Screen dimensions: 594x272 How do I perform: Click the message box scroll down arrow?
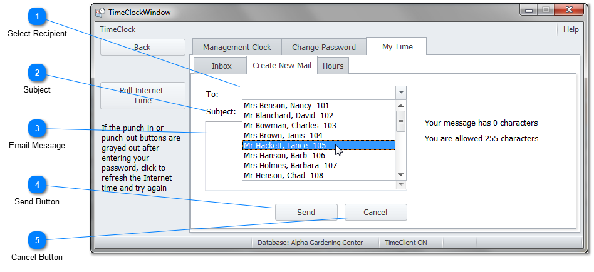(401, 185)
